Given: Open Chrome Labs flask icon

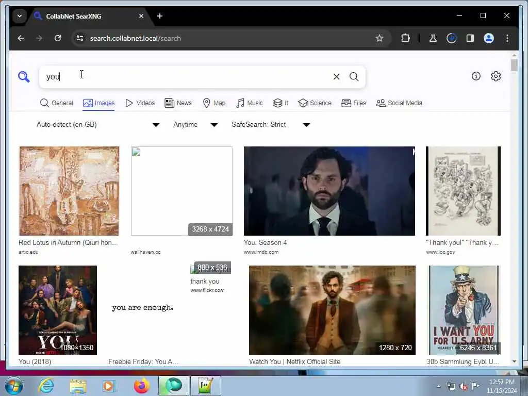Looking at the screenshot, I should (433, 38).
